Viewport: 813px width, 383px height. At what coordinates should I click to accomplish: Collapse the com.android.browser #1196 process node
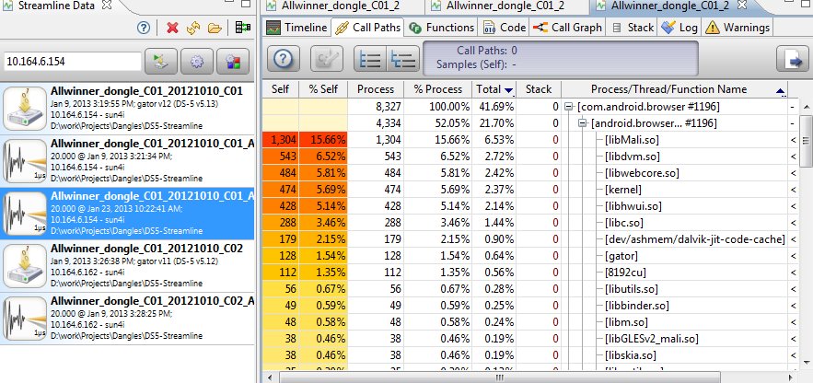(568, 108)
